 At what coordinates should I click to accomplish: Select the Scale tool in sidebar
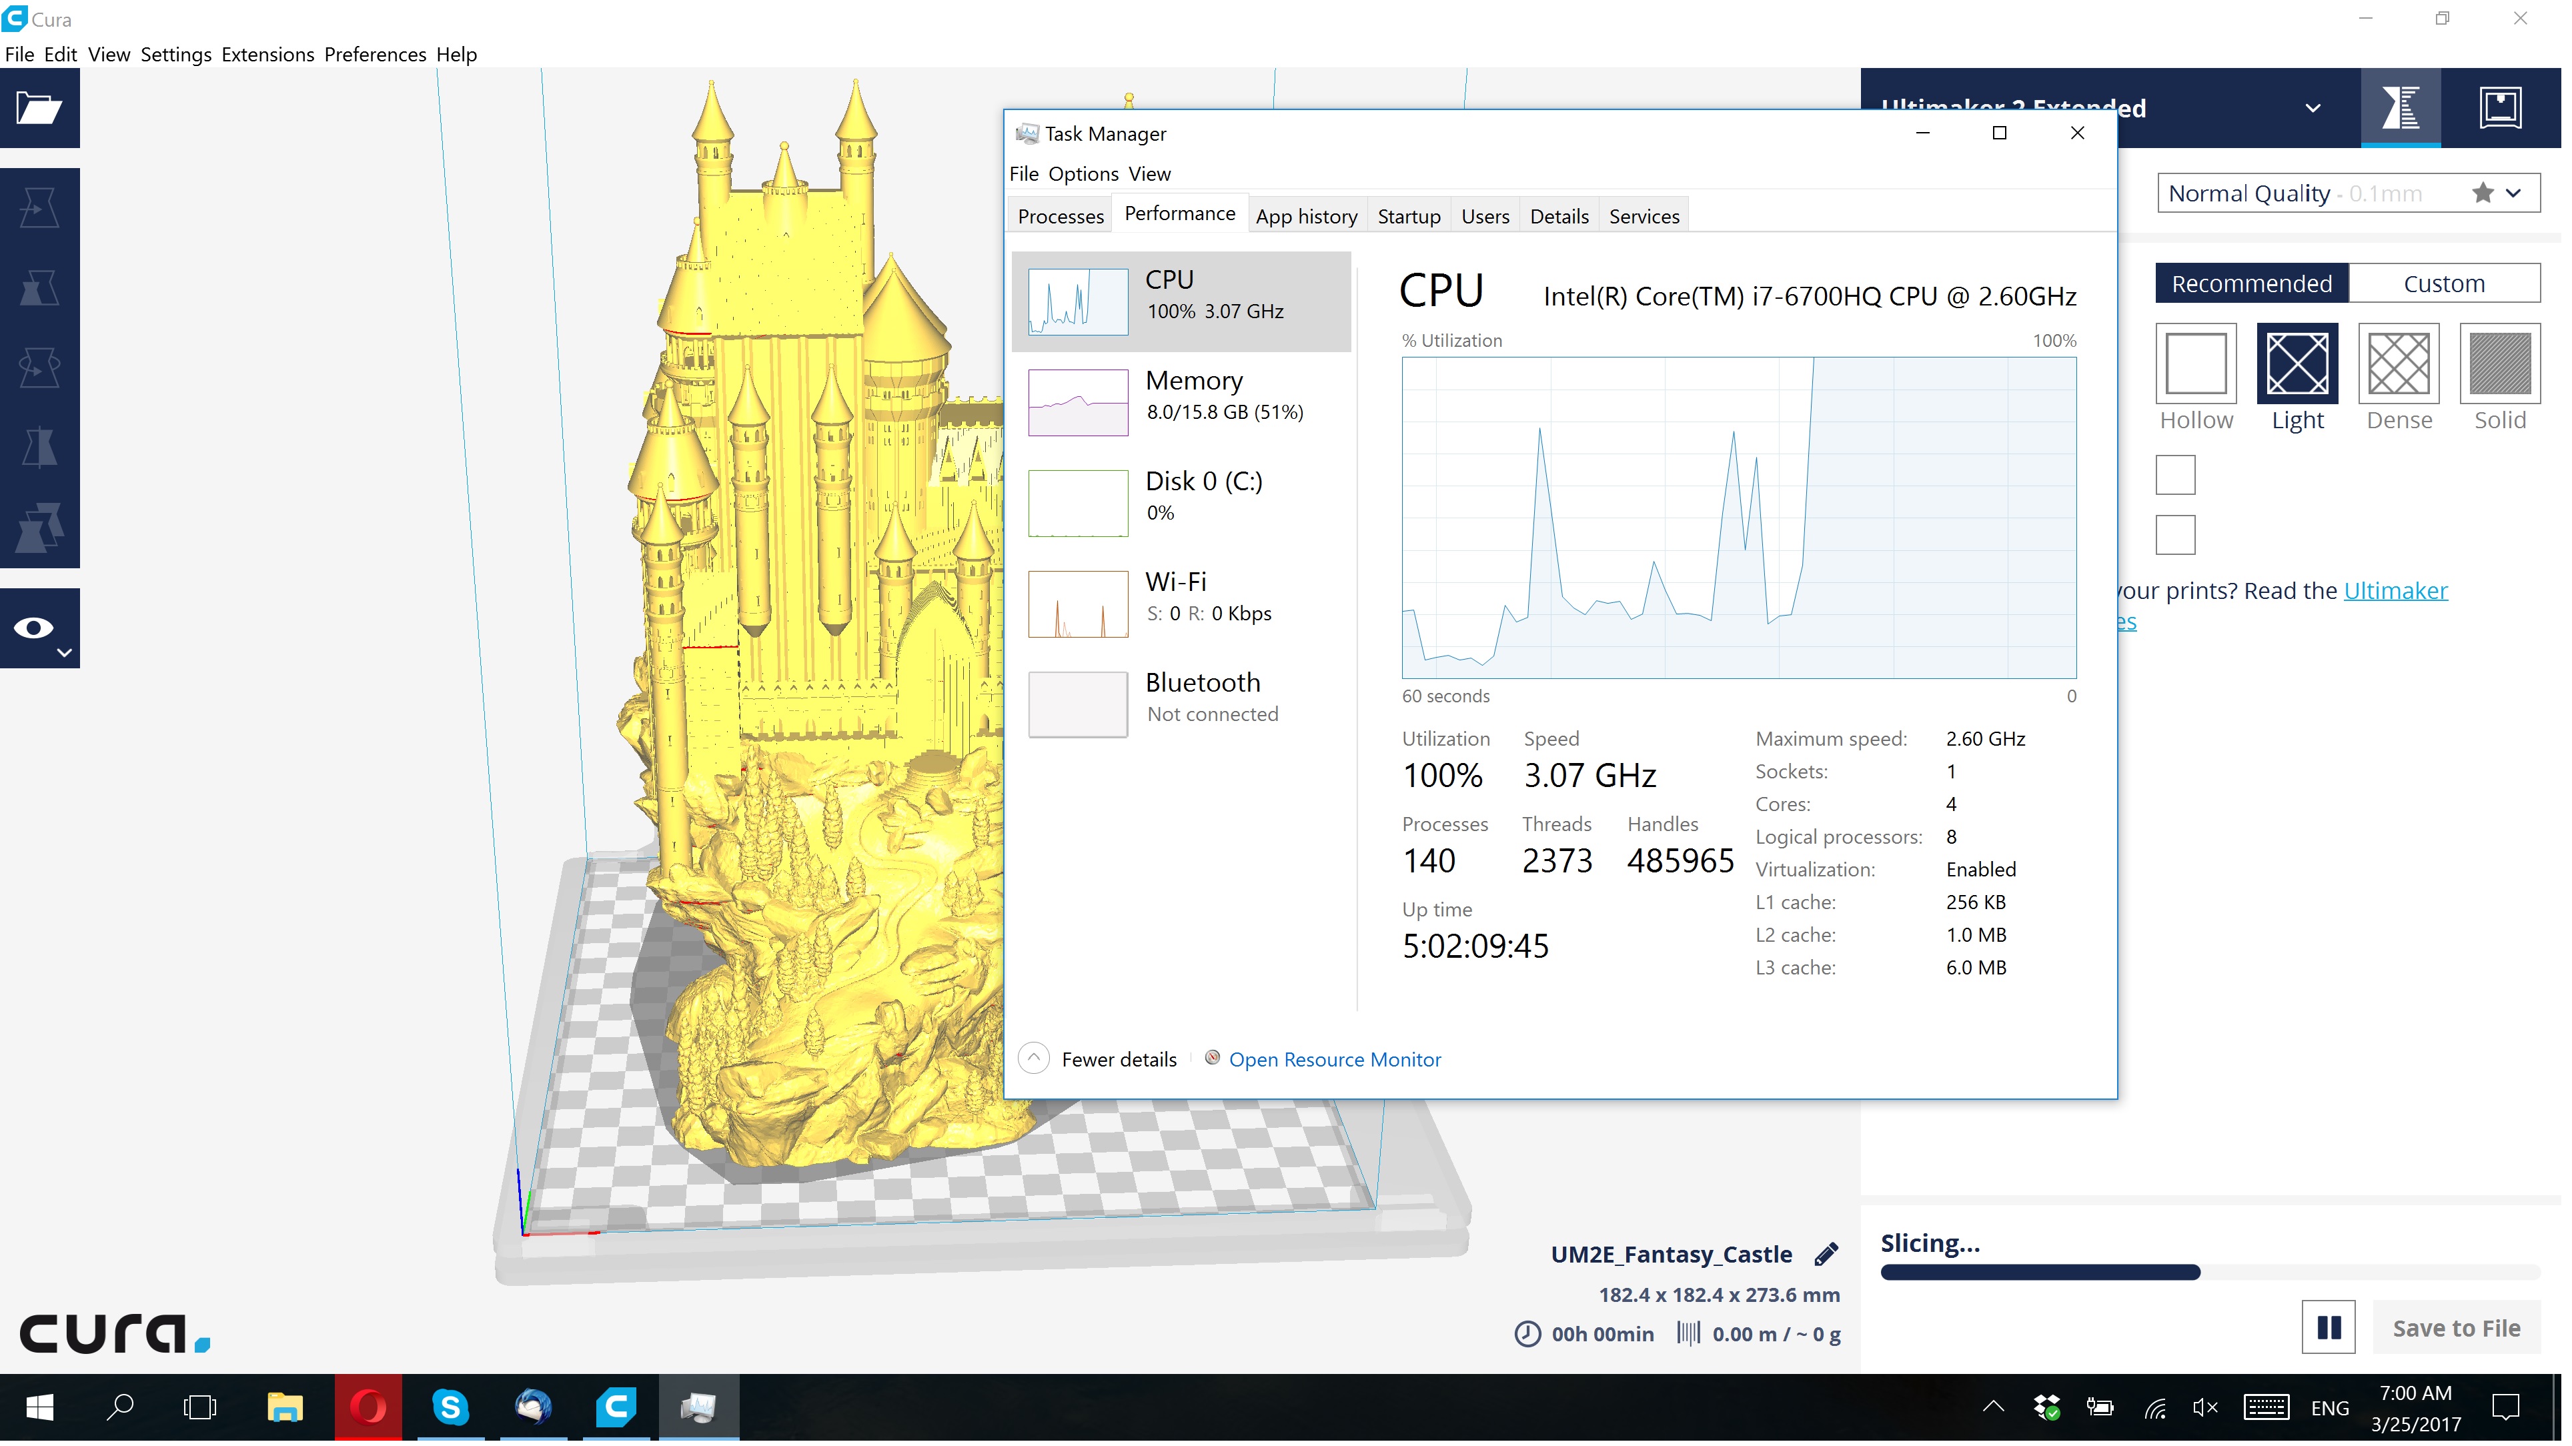tap(39, 287)
